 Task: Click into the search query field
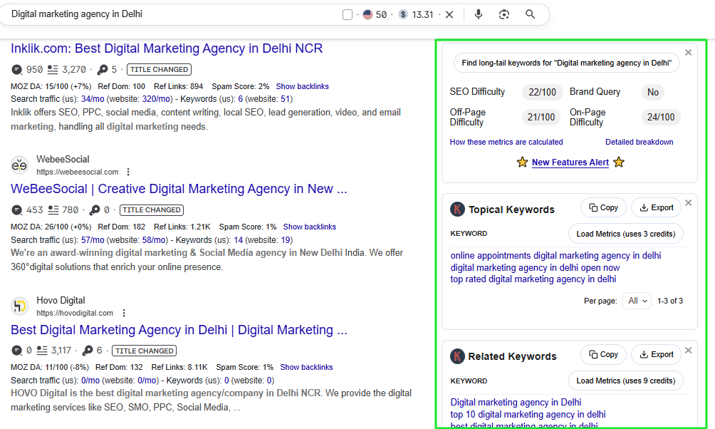point(171,14)
